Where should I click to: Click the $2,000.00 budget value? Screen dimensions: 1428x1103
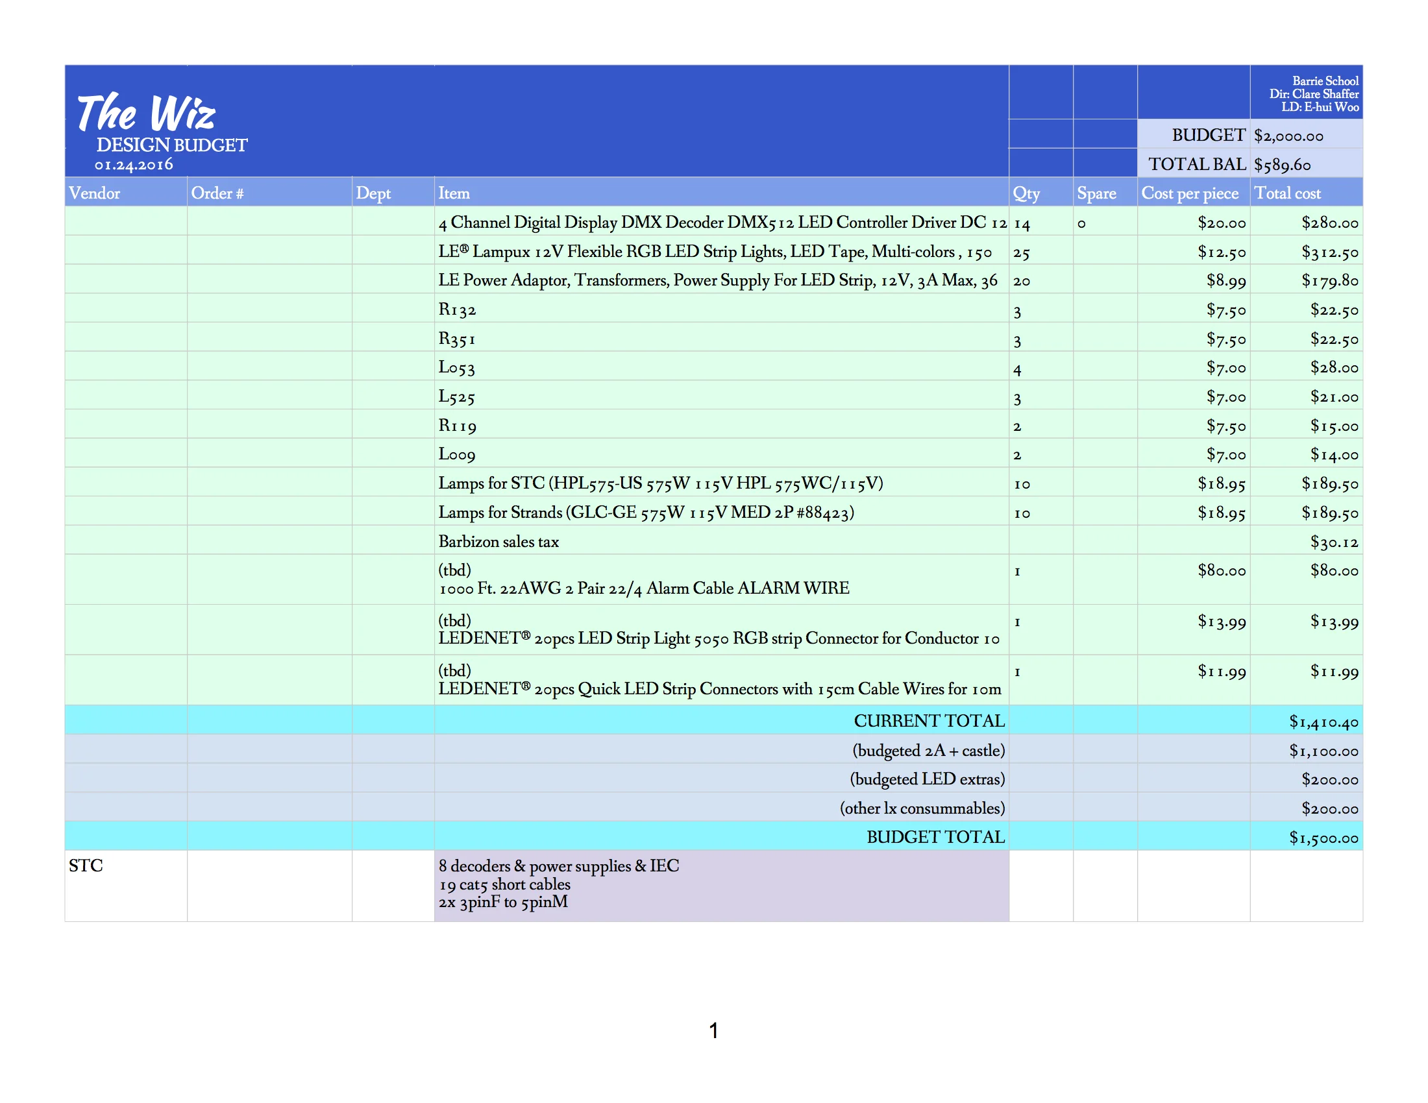click(x=1288, y=136)
